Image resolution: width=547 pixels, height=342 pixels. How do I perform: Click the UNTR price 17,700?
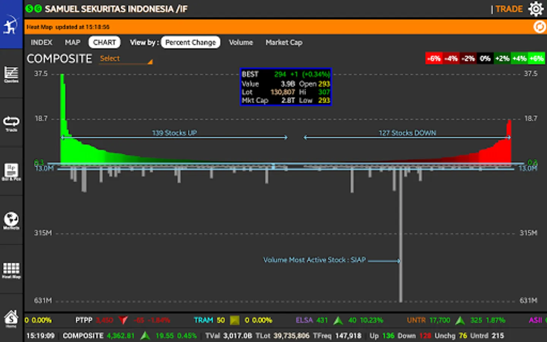[439, 320]
